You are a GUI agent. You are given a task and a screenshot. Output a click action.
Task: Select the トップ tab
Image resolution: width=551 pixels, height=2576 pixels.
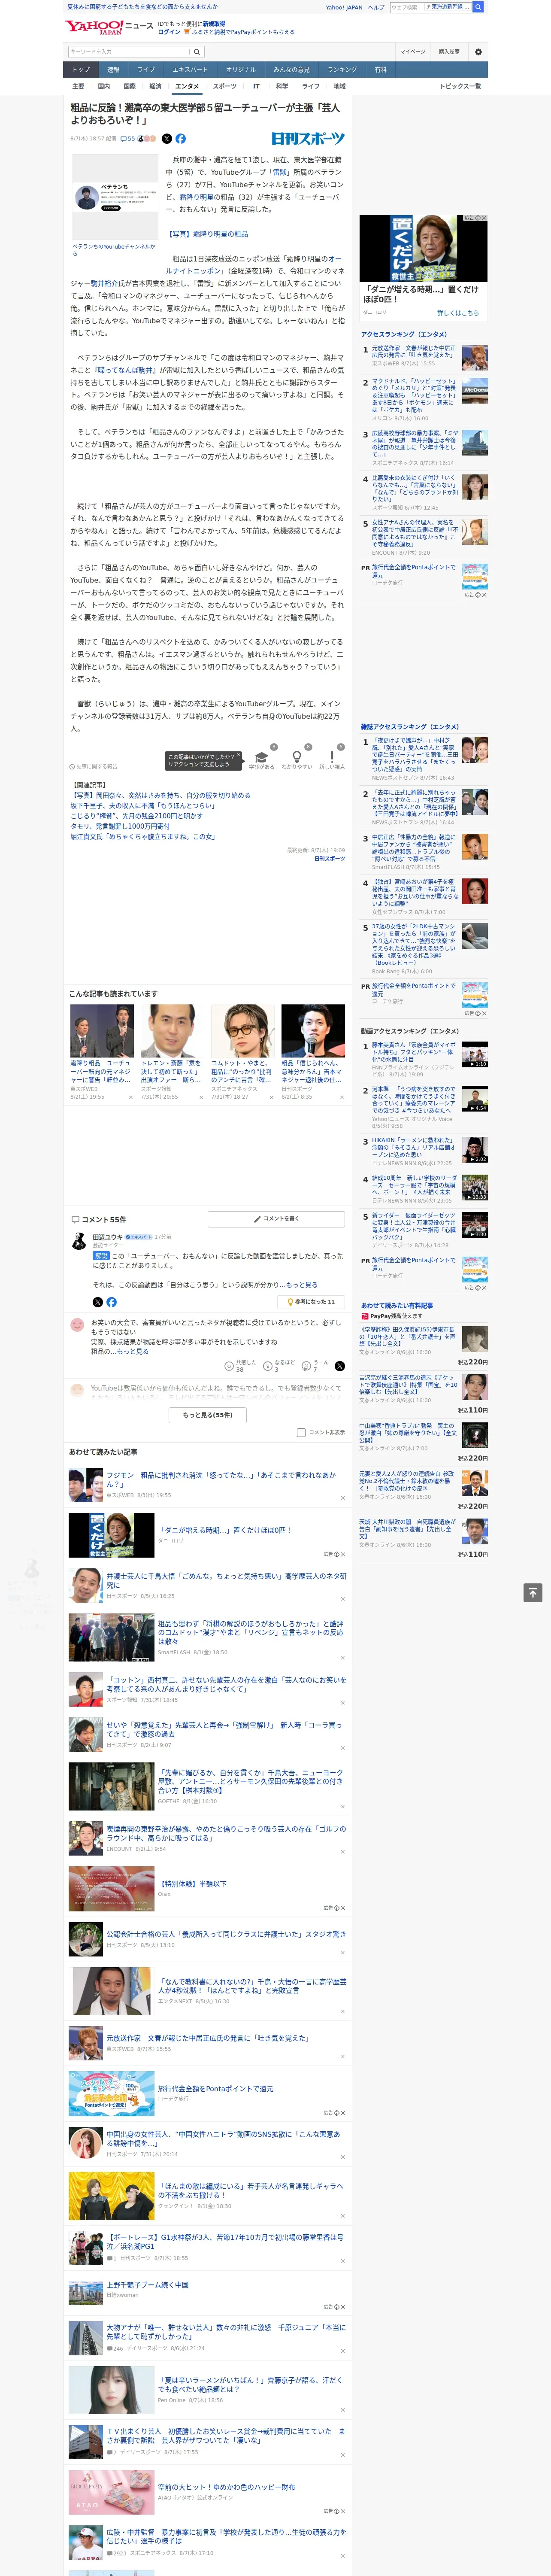(81, 70)
